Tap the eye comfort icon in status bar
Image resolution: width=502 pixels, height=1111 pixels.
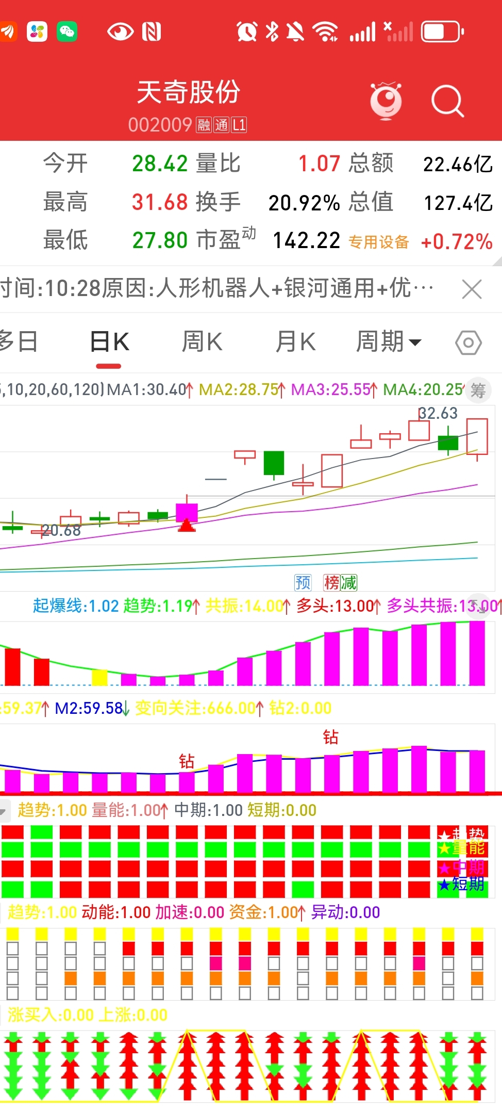pyautogui.click(x=120, y=32)
